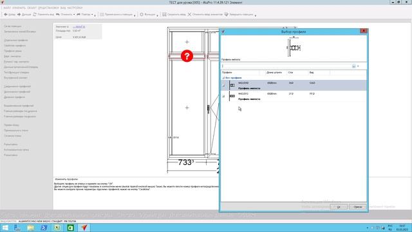Open Деление профиля in the left sidebar
The width and height of the screenshot is (412, 232).
pyautogui.click(x=14, y=97)
